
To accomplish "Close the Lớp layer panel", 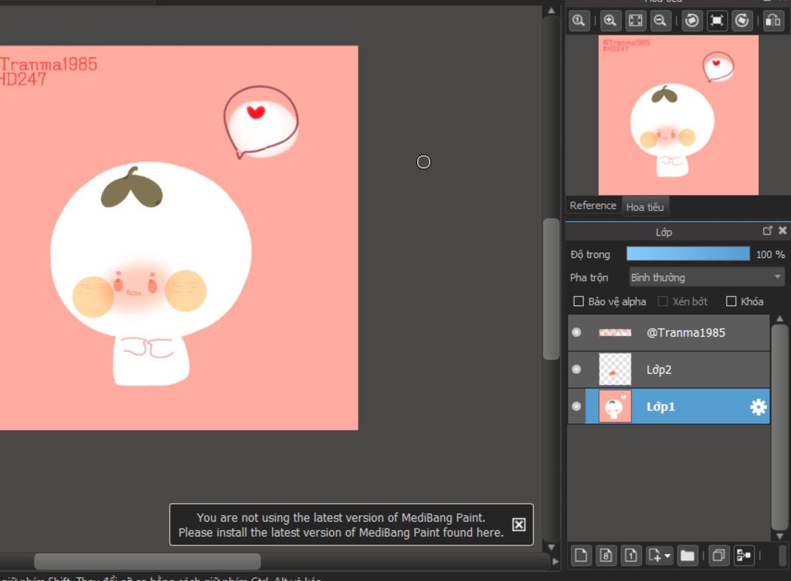I will point(783,230).
